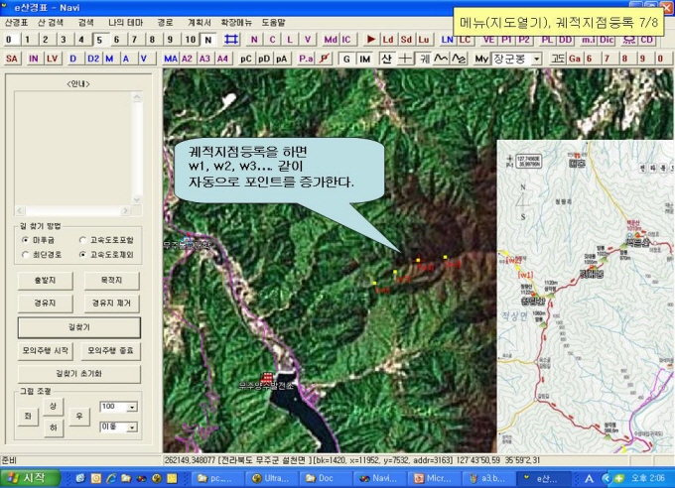Click the 'Md' toolbar button
Viewport: 675px width, 488px height.
pyautogui.click(x=330, y=40)
